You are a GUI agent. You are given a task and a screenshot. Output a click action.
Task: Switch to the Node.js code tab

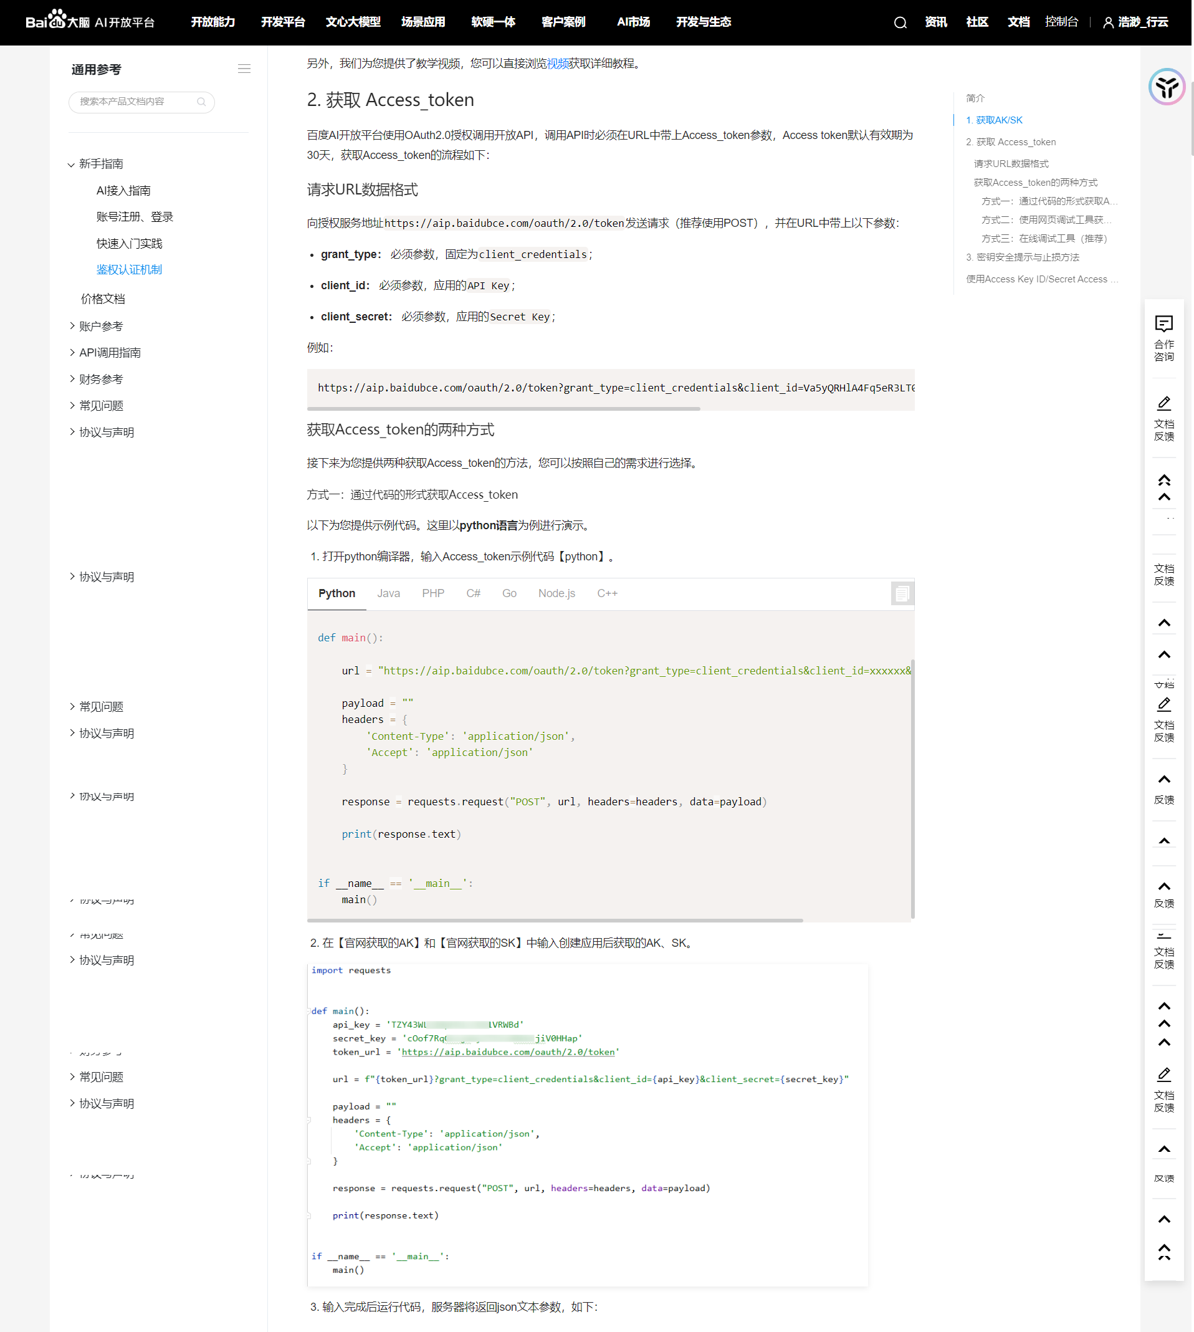click(556, 594)
